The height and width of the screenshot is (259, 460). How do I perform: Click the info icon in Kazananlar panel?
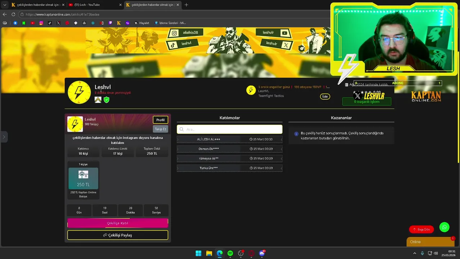tap(296, 134)
